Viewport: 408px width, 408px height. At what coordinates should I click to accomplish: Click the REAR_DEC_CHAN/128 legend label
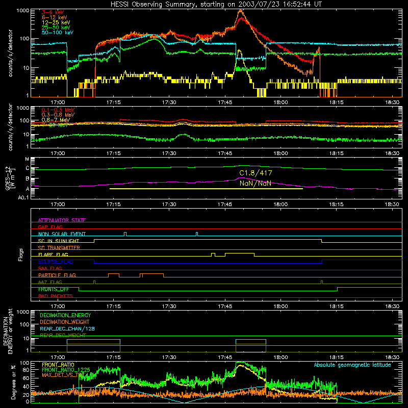point(67,328)
